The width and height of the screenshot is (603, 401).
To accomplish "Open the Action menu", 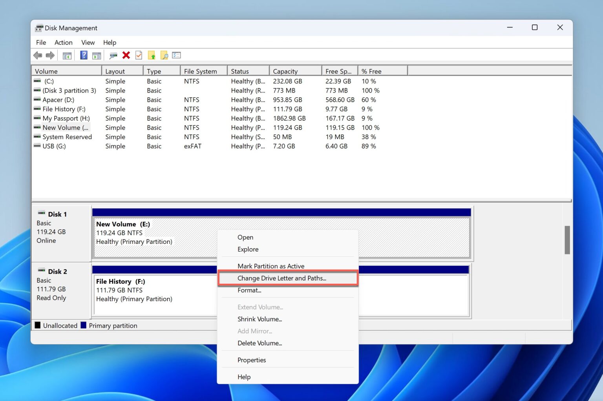I will point(63,42).
